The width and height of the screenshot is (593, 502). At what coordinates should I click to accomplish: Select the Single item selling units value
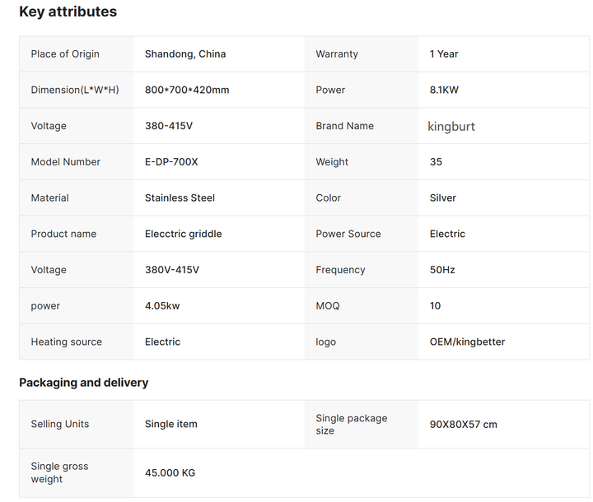171,424
